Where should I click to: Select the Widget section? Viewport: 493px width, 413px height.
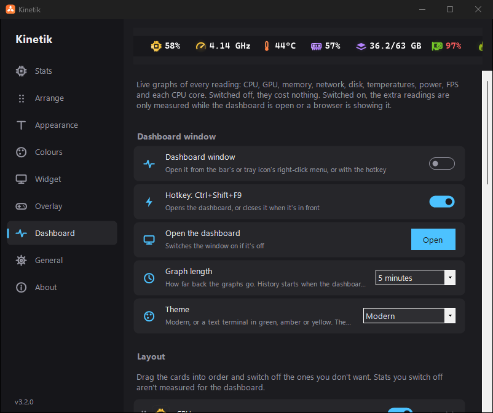[62, 179]
